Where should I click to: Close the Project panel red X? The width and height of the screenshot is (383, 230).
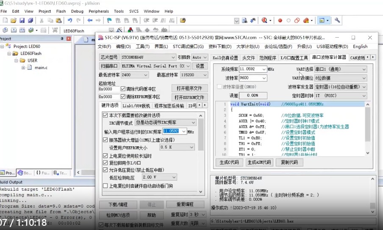[x=69, y=38]
